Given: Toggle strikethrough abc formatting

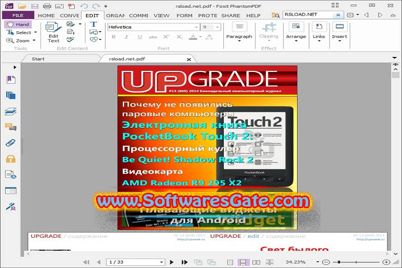Looking at the screenshot, I should (x=153, y=37).
